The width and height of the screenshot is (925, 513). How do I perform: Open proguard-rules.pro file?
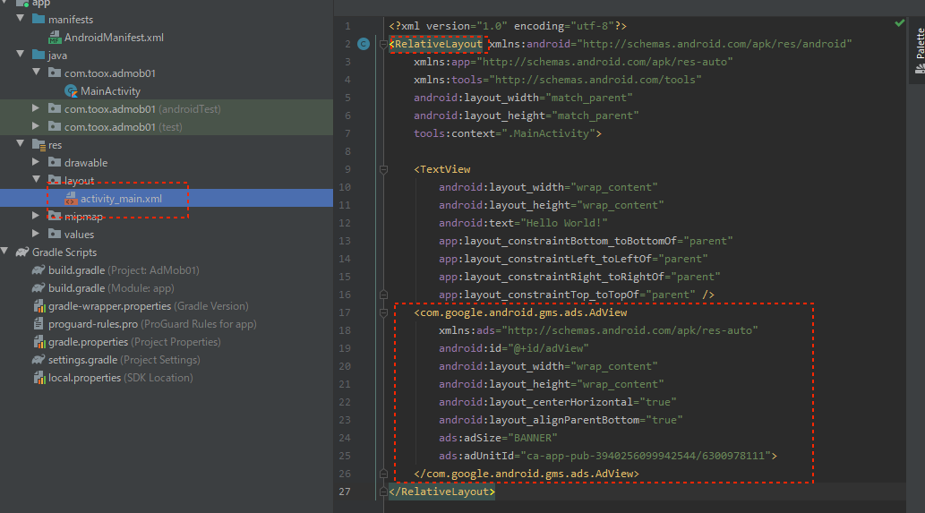(152, 324)
